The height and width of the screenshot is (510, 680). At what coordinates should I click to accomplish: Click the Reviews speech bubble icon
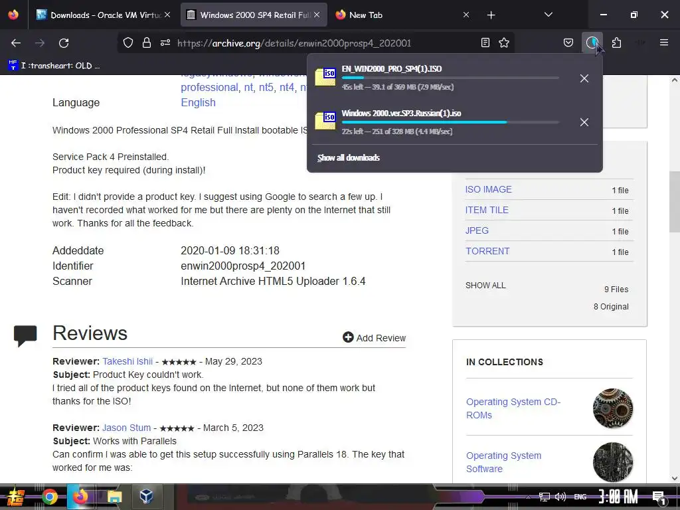tap(25, 335)
